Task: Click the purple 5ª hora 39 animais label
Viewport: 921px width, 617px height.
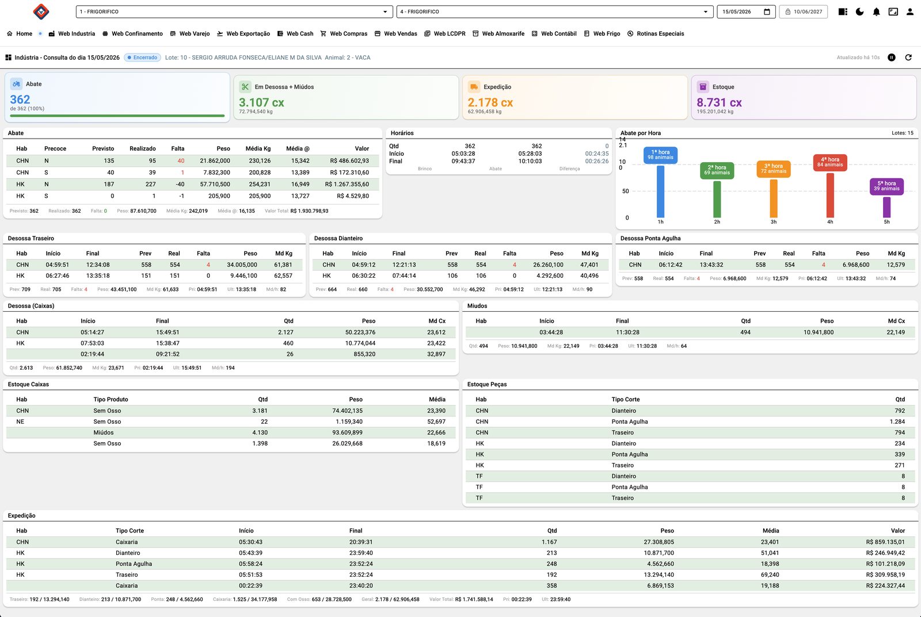Action: coord(886,186)
